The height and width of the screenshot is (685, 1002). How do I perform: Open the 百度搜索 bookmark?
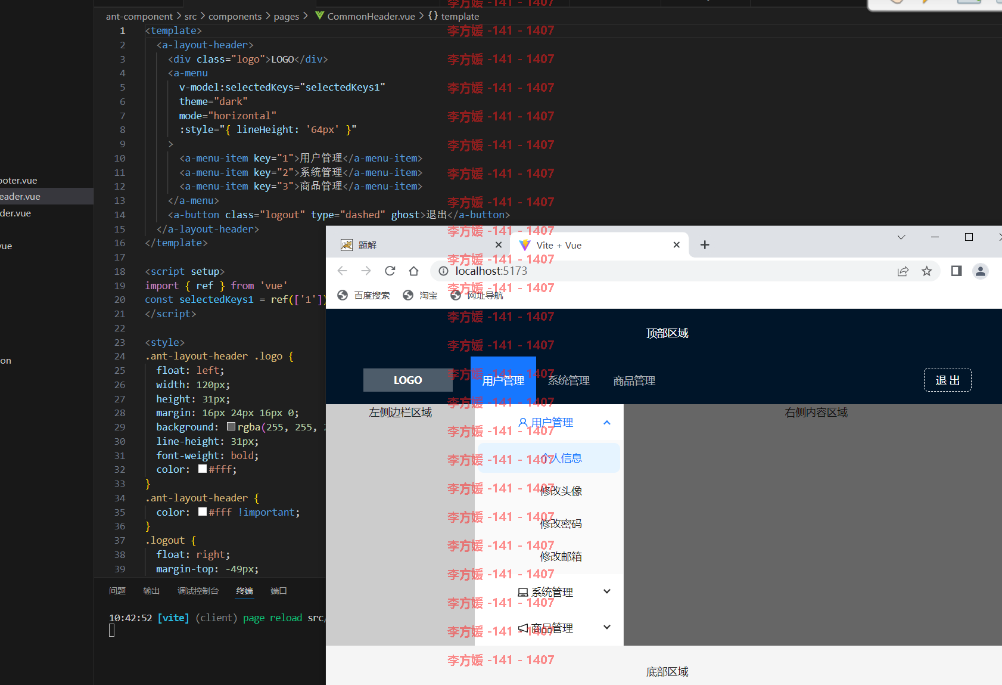(x=364, y=295)
